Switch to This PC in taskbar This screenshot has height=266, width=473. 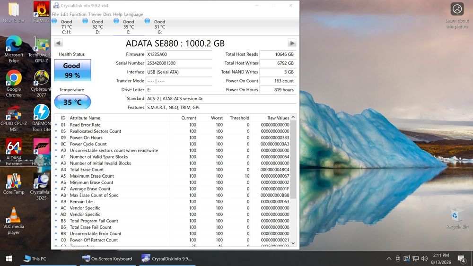pyautogui.click(x=48, y=258)
